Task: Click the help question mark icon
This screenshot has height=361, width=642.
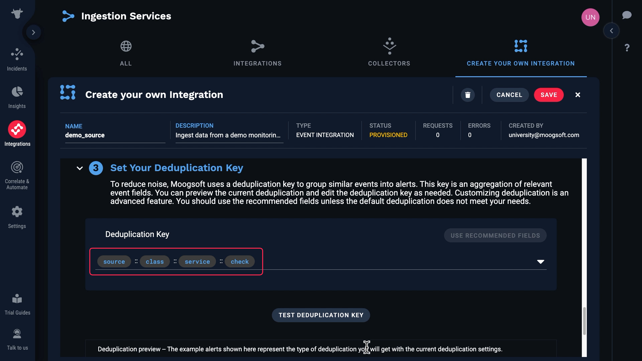Action: click(x=627, y=48)
